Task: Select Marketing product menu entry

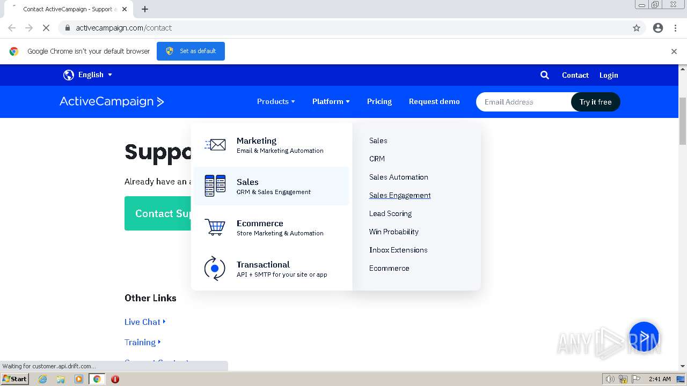Action: pos(272,145)
